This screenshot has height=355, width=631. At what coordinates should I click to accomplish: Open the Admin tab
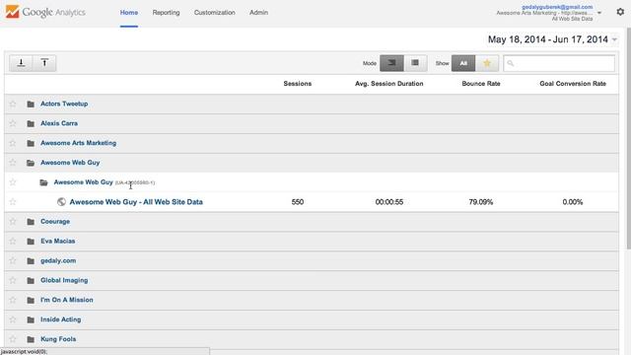tap(258, 13)
